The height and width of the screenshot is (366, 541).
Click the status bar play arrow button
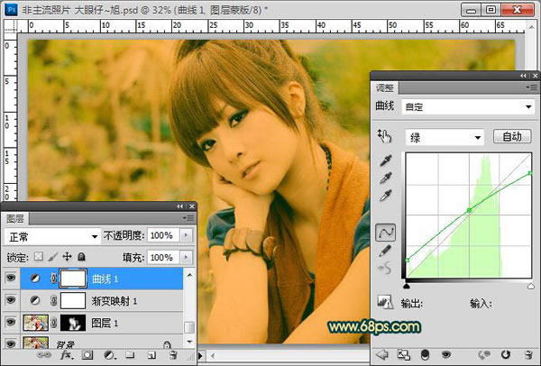pyautogui.click(x=201, y=356)
